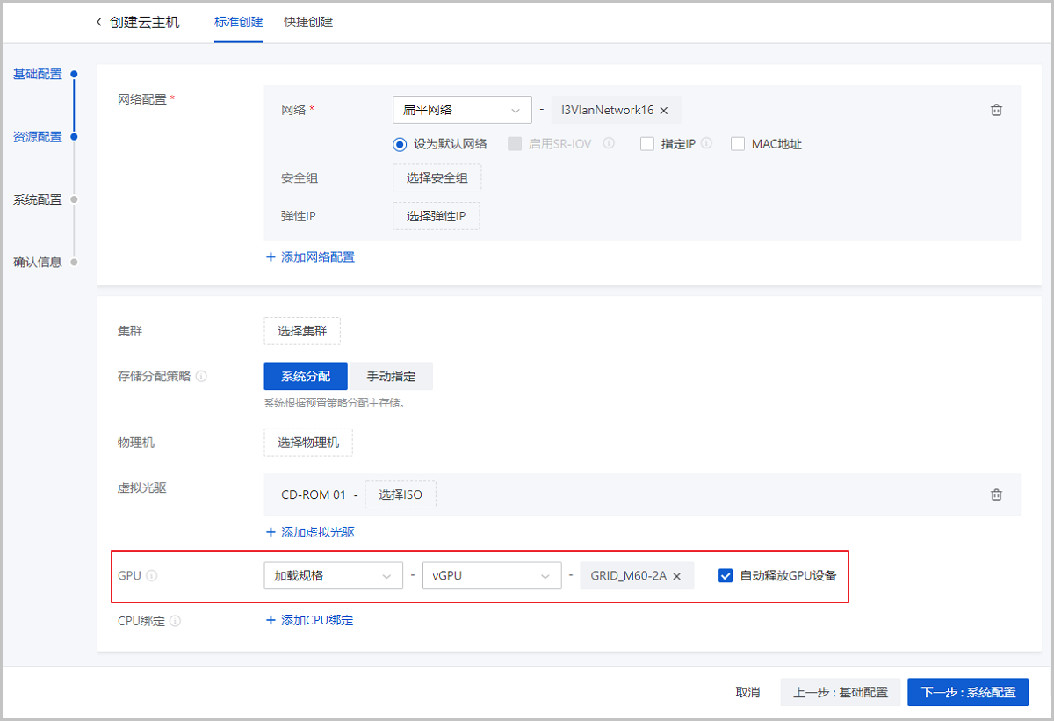
Task: Expand the 加载规格 GPU dropdown
Action: [x=333, y=576]
